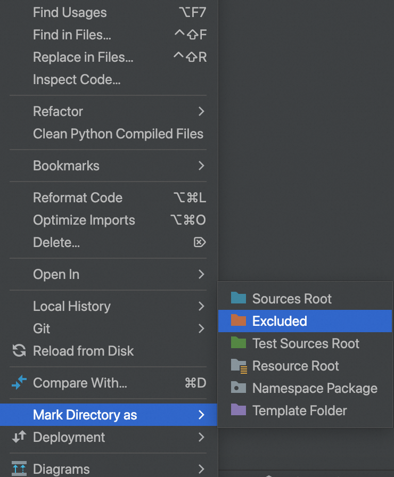Click the orange Excluded folder icon
This screenshot has height=477, width=394.
click(x=238, y=321)
